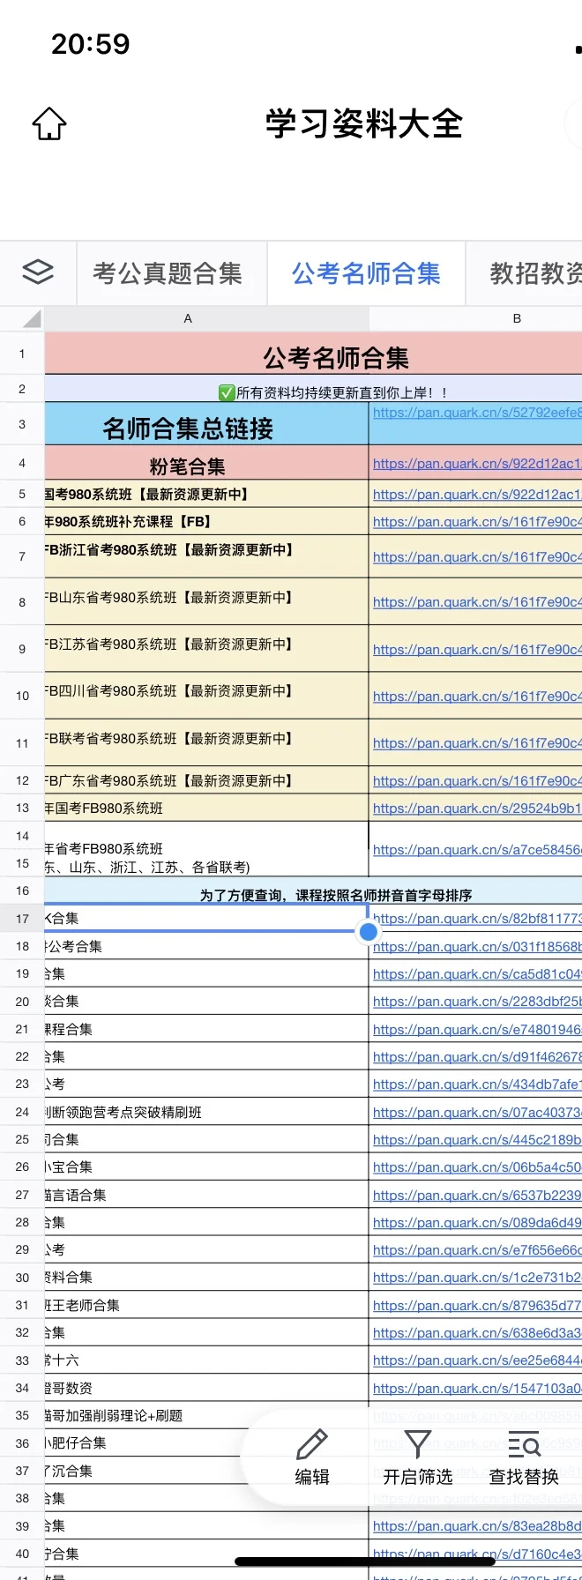Image resolution: width=582 pixels, height=1580 pixels.
Task: Tap the blue selection handle on row 17
Action: (369, 931)
